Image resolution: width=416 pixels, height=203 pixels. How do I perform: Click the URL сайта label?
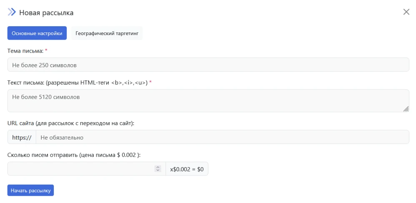coord(70,123)
